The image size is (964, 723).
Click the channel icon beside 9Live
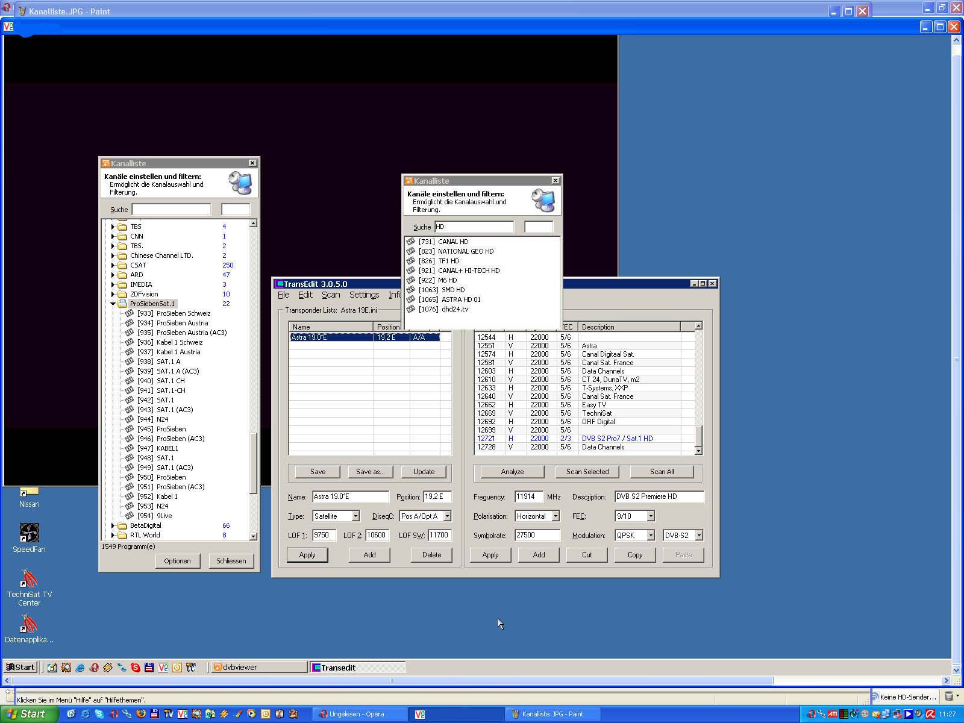pos(129,516)
